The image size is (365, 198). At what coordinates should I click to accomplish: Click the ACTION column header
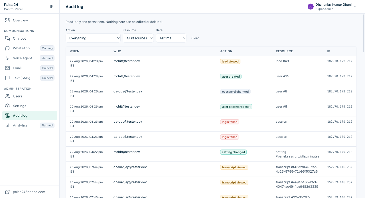click(x=226, y=51)
